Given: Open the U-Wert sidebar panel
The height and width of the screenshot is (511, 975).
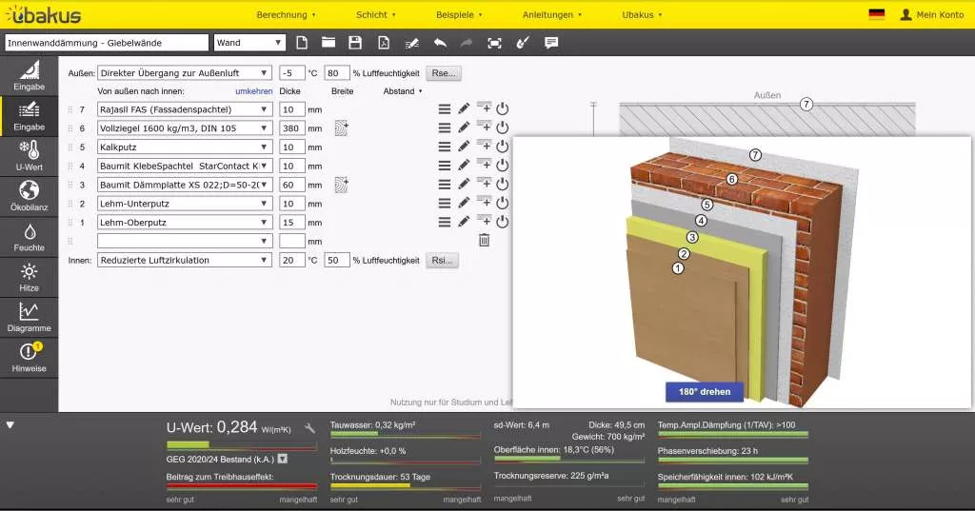Looking at the screenshot, I should 29,154.
